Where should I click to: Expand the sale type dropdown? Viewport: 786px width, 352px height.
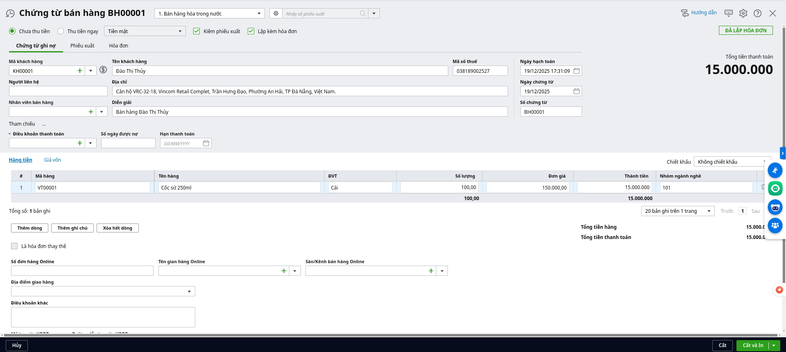pos(259,14)
